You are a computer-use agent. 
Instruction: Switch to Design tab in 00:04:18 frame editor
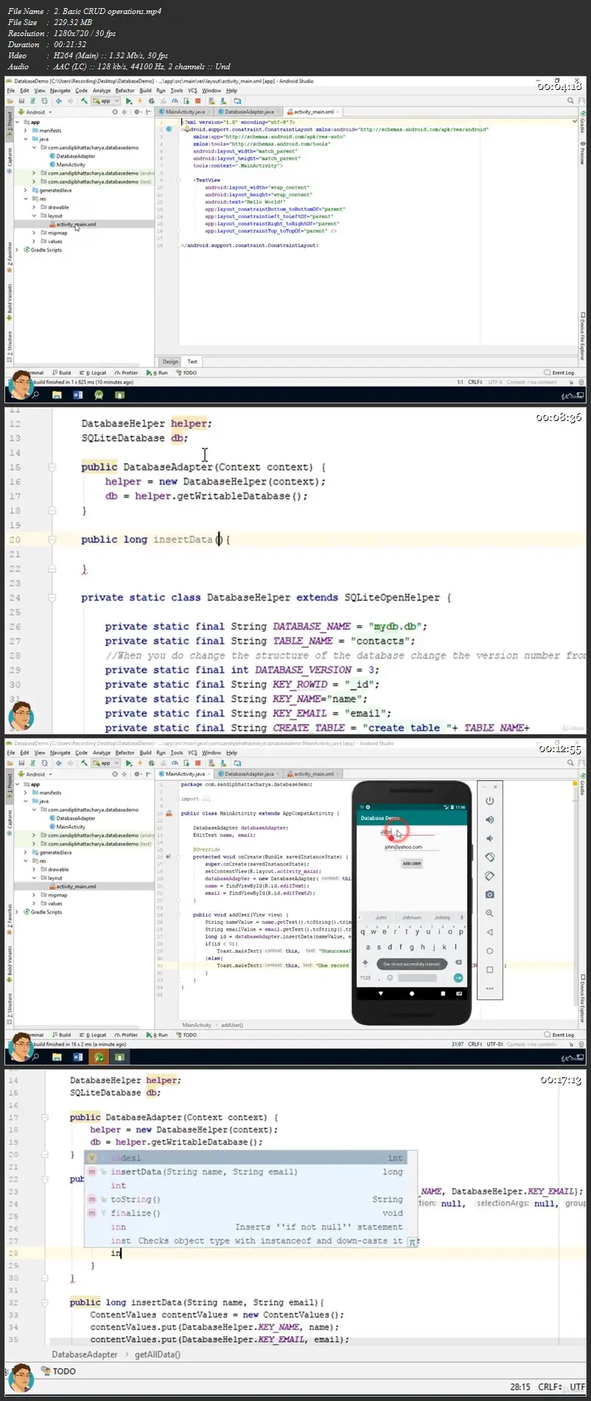click(x=170, y=362)
